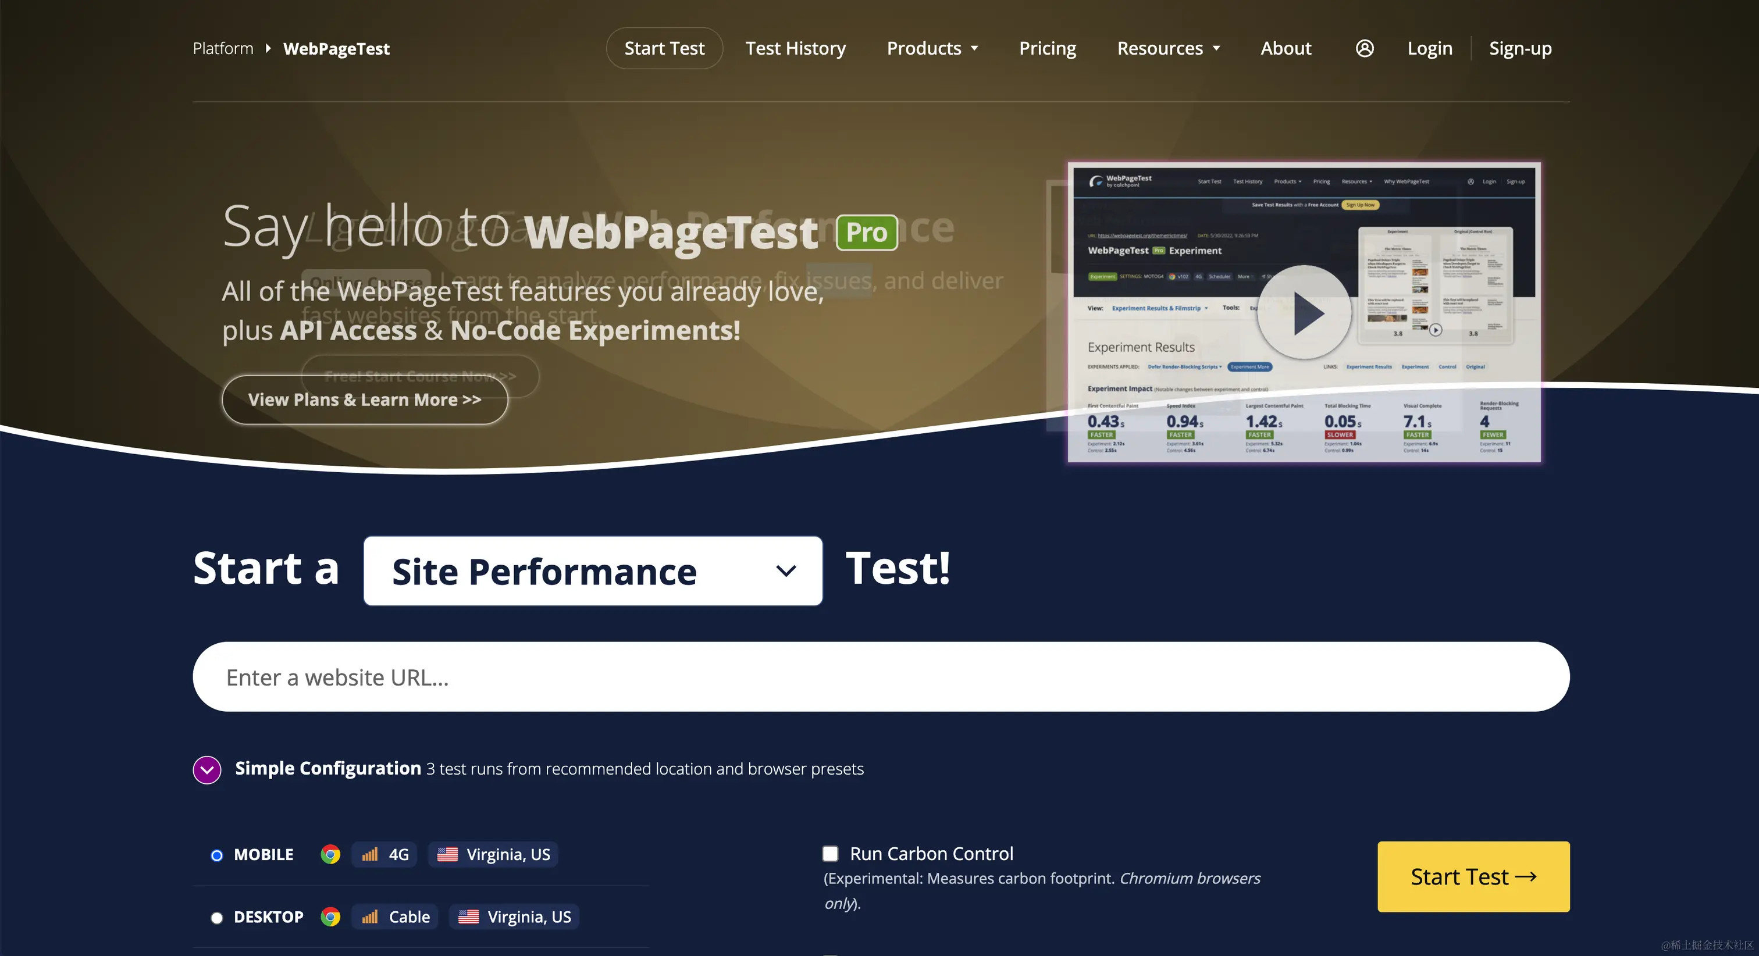1759x956 pixels.
Task: Select the MOBILE radio option
Action: click(217, 855)
